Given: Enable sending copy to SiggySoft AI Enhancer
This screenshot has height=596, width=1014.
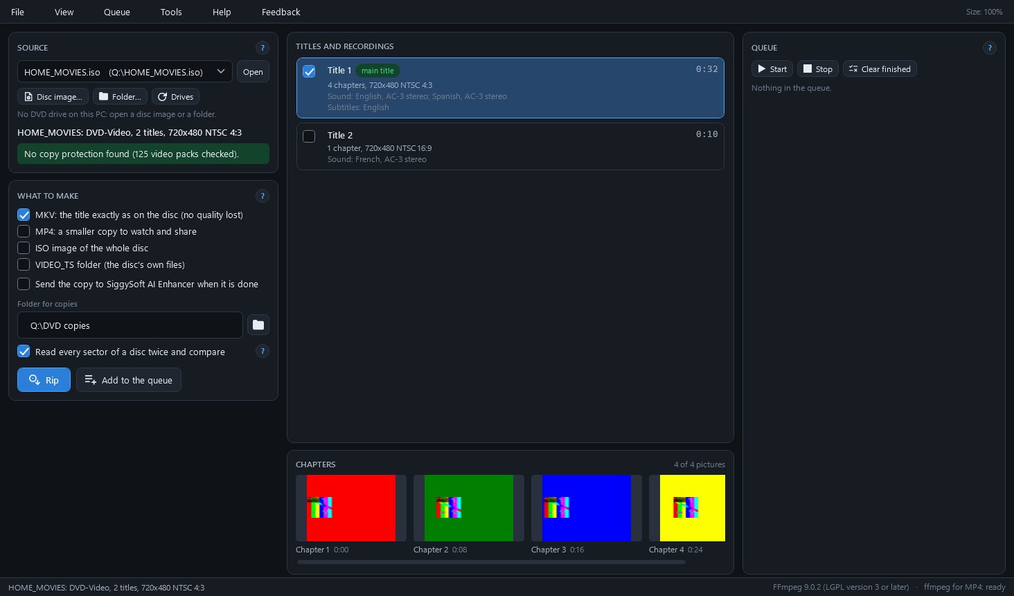Looking at the screenshot, I should coord(24,284).
